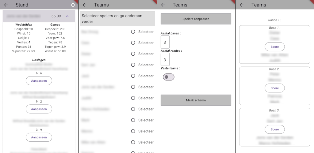Select the seventh player's Selecteer radio button

pos(133,98)
